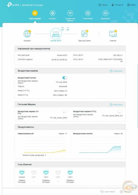Screen dimensions: 138x195
Task: Click the LAN 4 port icon
Action: [70, 173]
